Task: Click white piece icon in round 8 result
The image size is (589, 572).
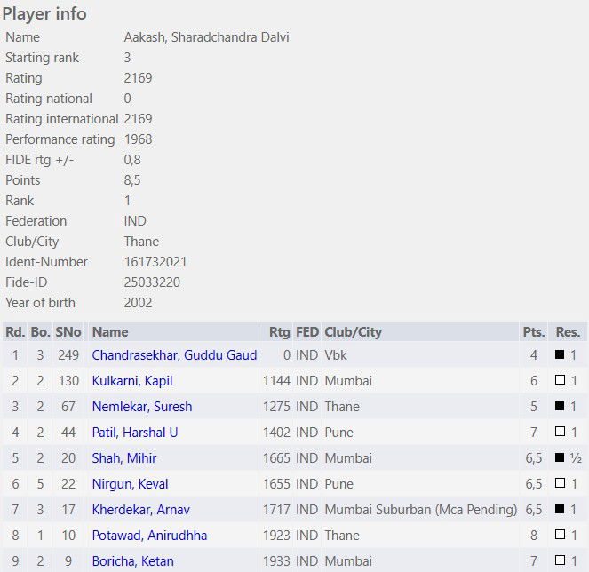Action: pyautogui.click(x=560, y=536)
